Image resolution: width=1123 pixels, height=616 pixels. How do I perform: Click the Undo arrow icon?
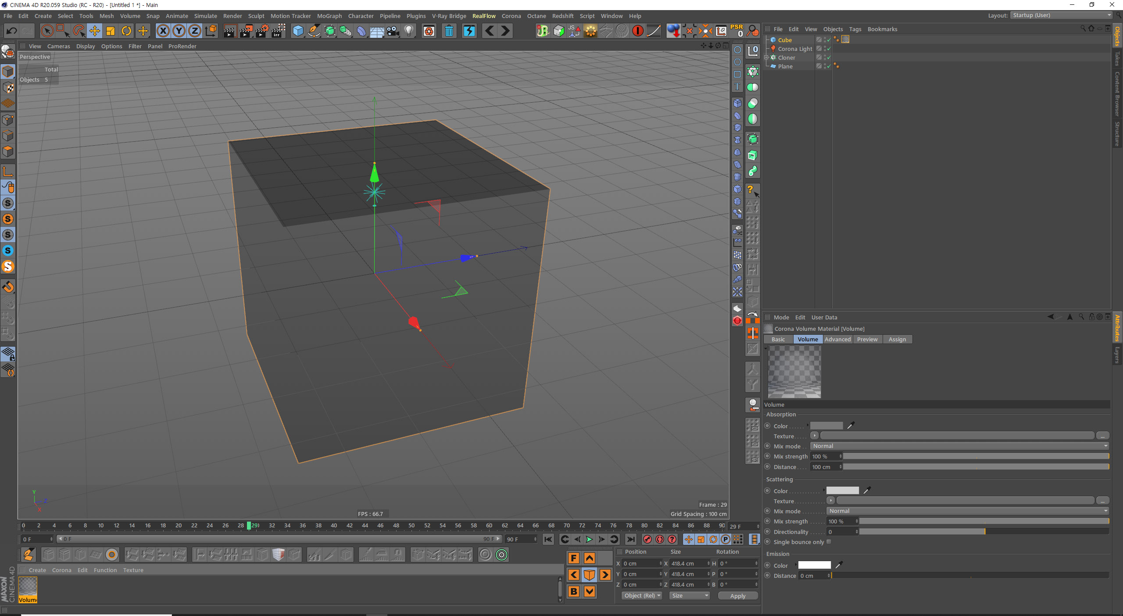tap(12, 31)
